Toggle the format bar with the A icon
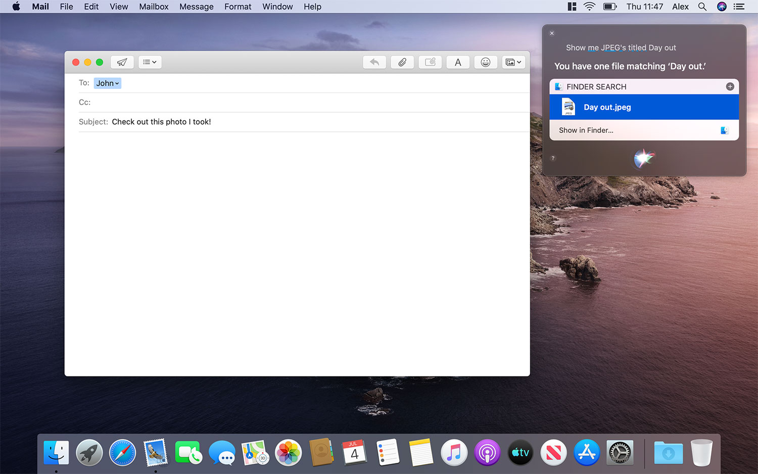The image size is (758, 474). (x=458, y=62)
